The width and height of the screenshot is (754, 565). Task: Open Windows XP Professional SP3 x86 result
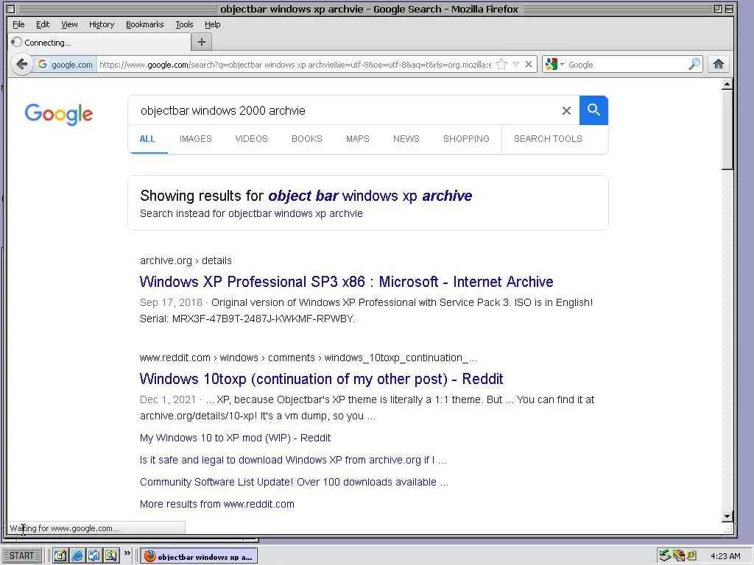[346, 282]
